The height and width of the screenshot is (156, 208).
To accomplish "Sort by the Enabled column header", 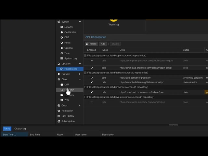I will pyautogui.click(x=92, y=50).
